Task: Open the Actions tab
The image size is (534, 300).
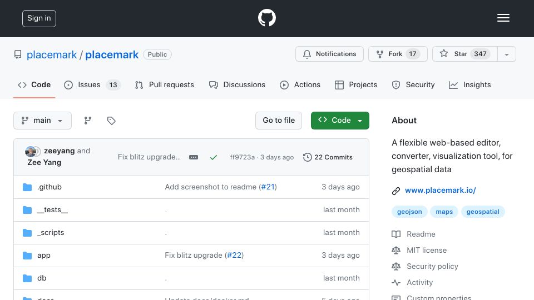Action: click(300, 84)
